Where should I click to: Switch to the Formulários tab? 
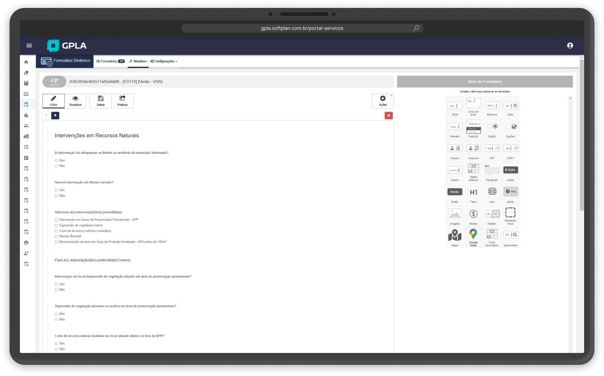tap(110, 61)
